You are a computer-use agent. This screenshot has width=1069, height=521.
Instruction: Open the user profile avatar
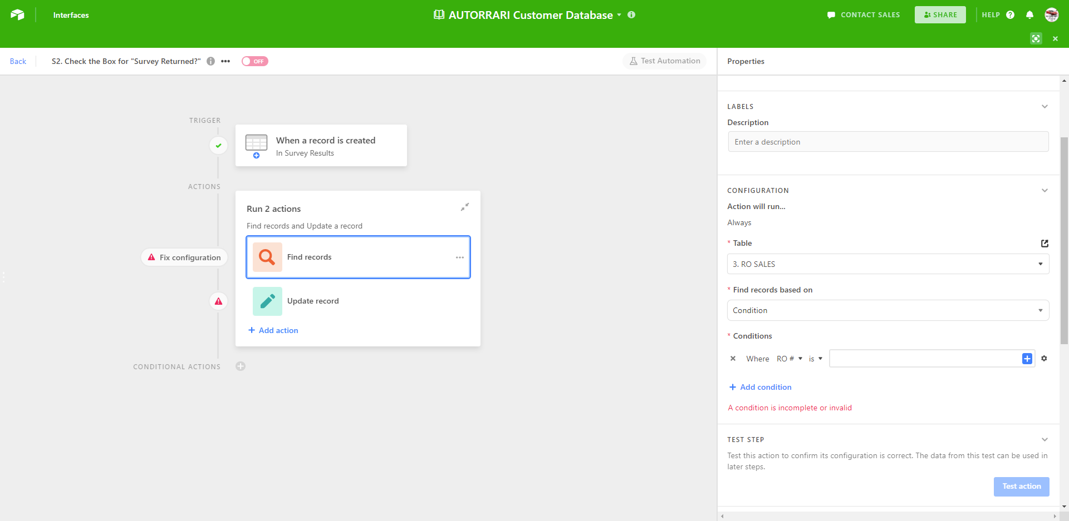[x=1051, y=15]
